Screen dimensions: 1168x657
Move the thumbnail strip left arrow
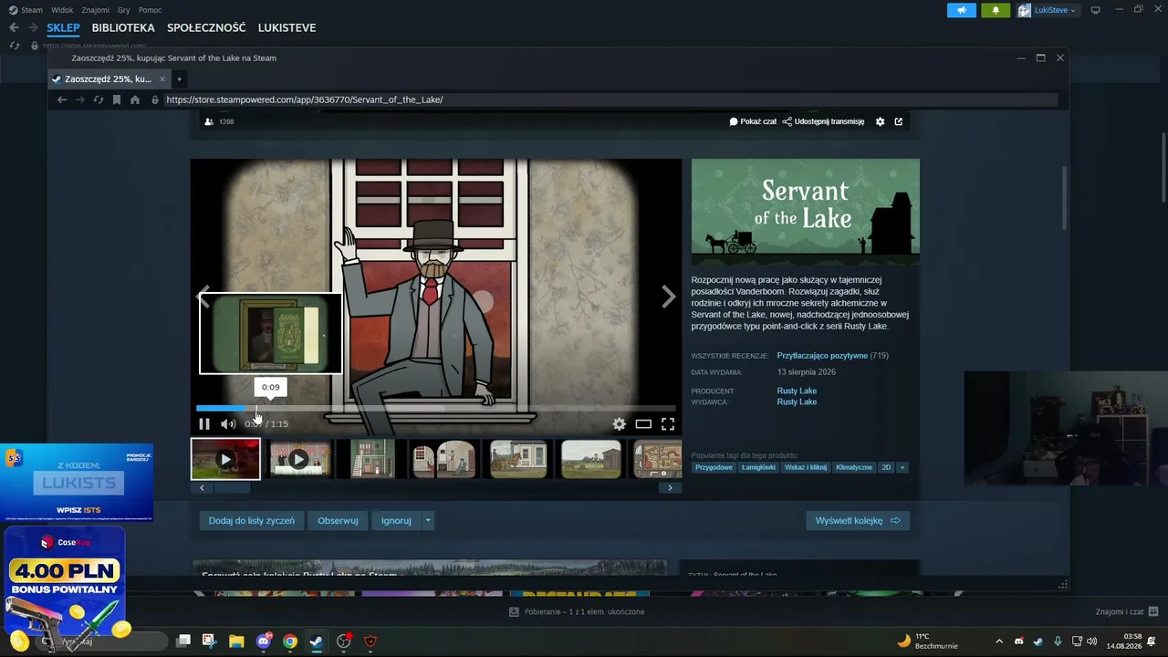click(203, 488)
